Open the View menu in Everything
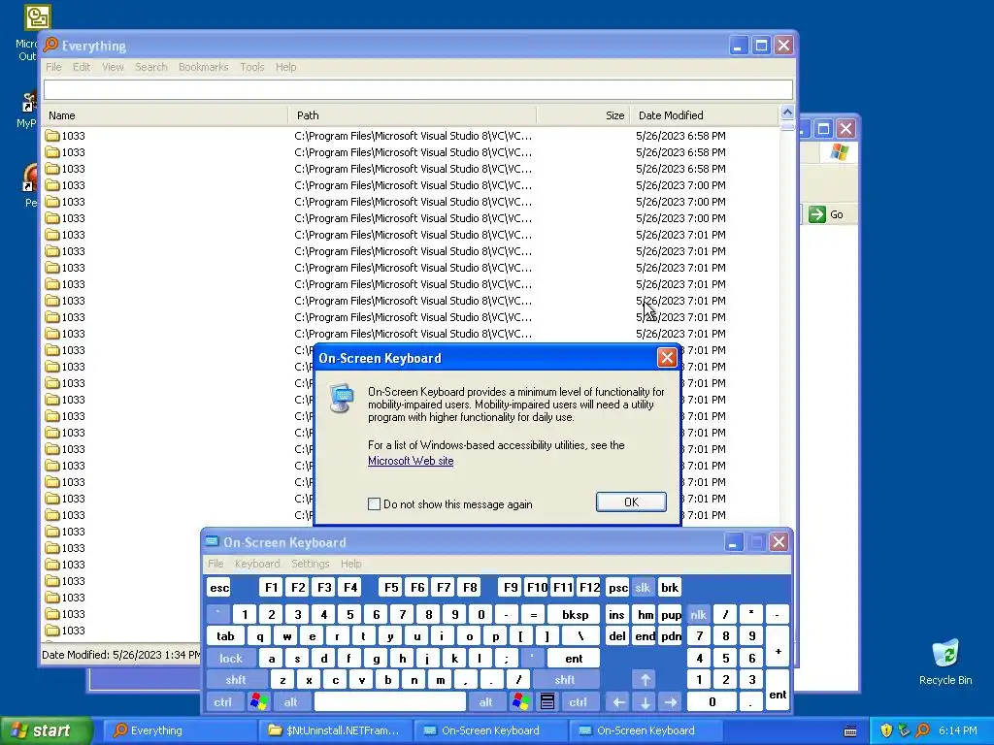The height and width of the screenshot is (745, 994). pos(113,67)
